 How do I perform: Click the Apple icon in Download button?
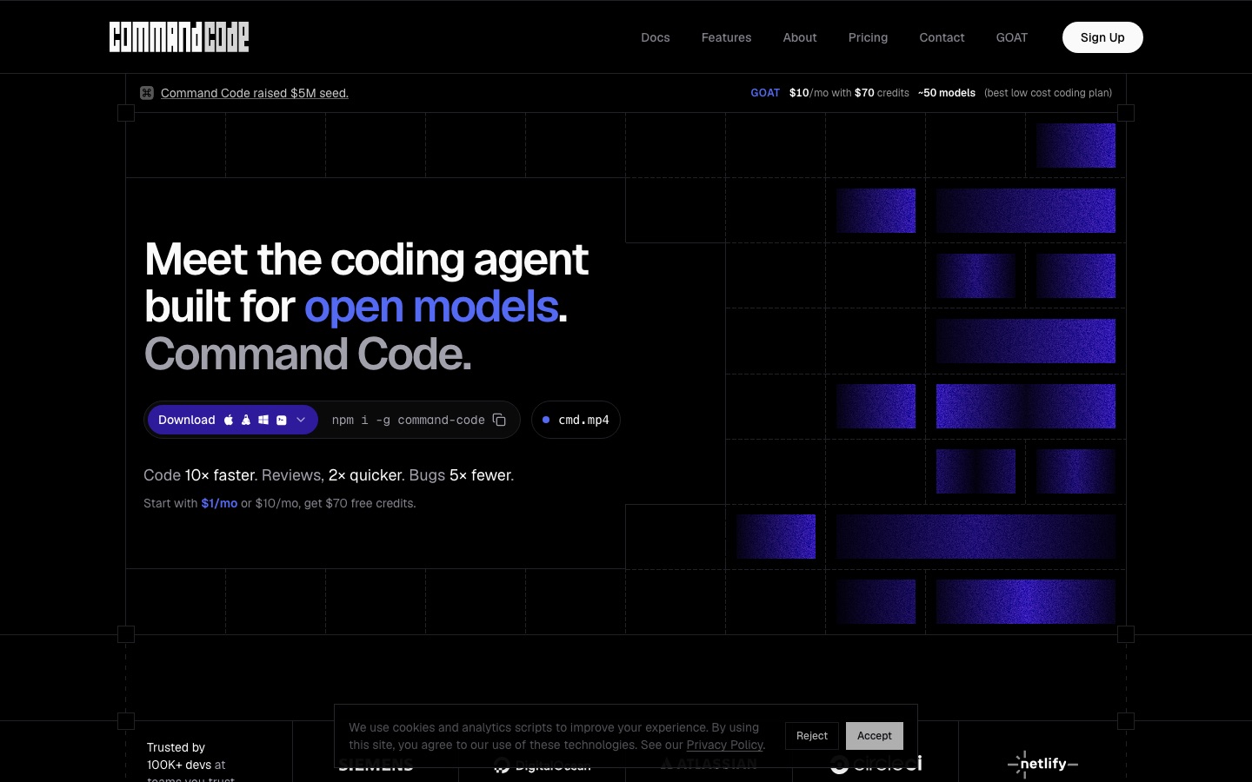(x=229, y=420)
